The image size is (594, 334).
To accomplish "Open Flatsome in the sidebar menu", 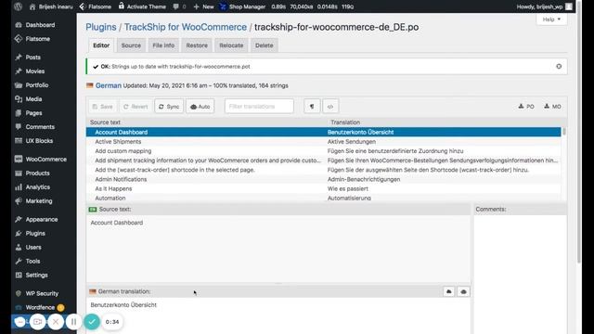I will 37,39.
